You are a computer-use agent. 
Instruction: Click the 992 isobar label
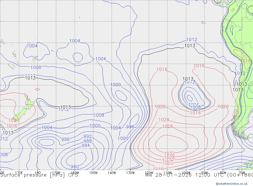pos(88,137)
